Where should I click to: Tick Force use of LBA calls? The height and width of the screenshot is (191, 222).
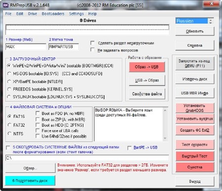(x=37, y=131)
